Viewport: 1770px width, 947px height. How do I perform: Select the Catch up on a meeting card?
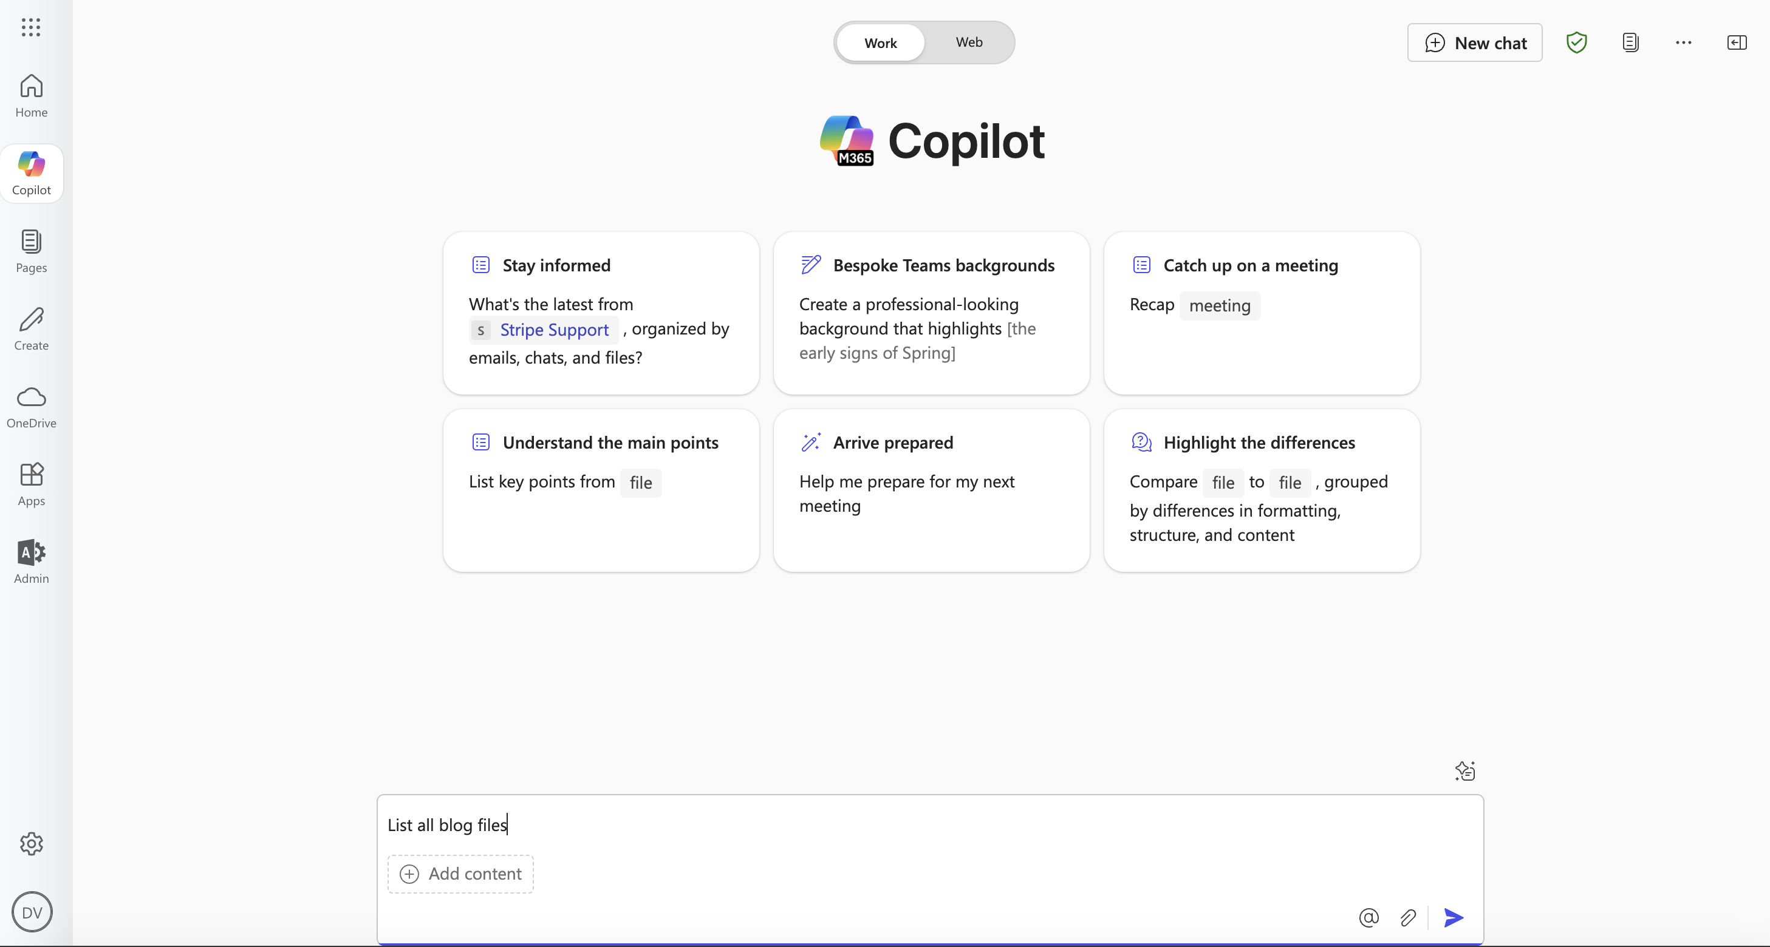click(1262, 313)
